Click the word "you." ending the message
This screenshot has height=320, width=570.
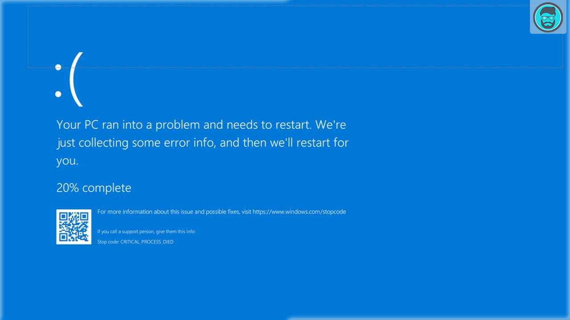67,161
